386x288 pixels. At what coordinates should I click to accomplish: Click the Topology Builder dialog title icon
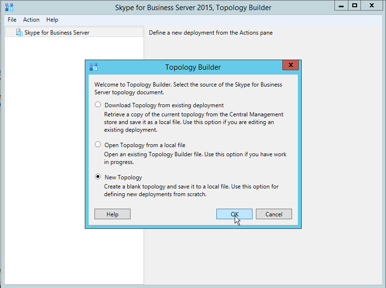point(93,67)
